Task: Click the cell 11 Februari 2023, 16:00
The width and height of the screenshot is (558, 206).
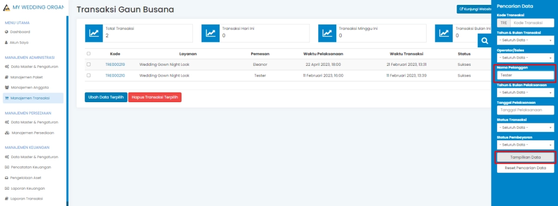Action: (x=323, y=76)
